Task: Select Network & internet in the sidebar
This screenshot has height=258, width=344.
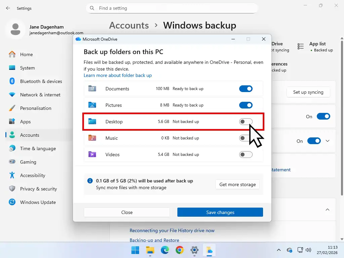Action: click(x=40, y=95)
